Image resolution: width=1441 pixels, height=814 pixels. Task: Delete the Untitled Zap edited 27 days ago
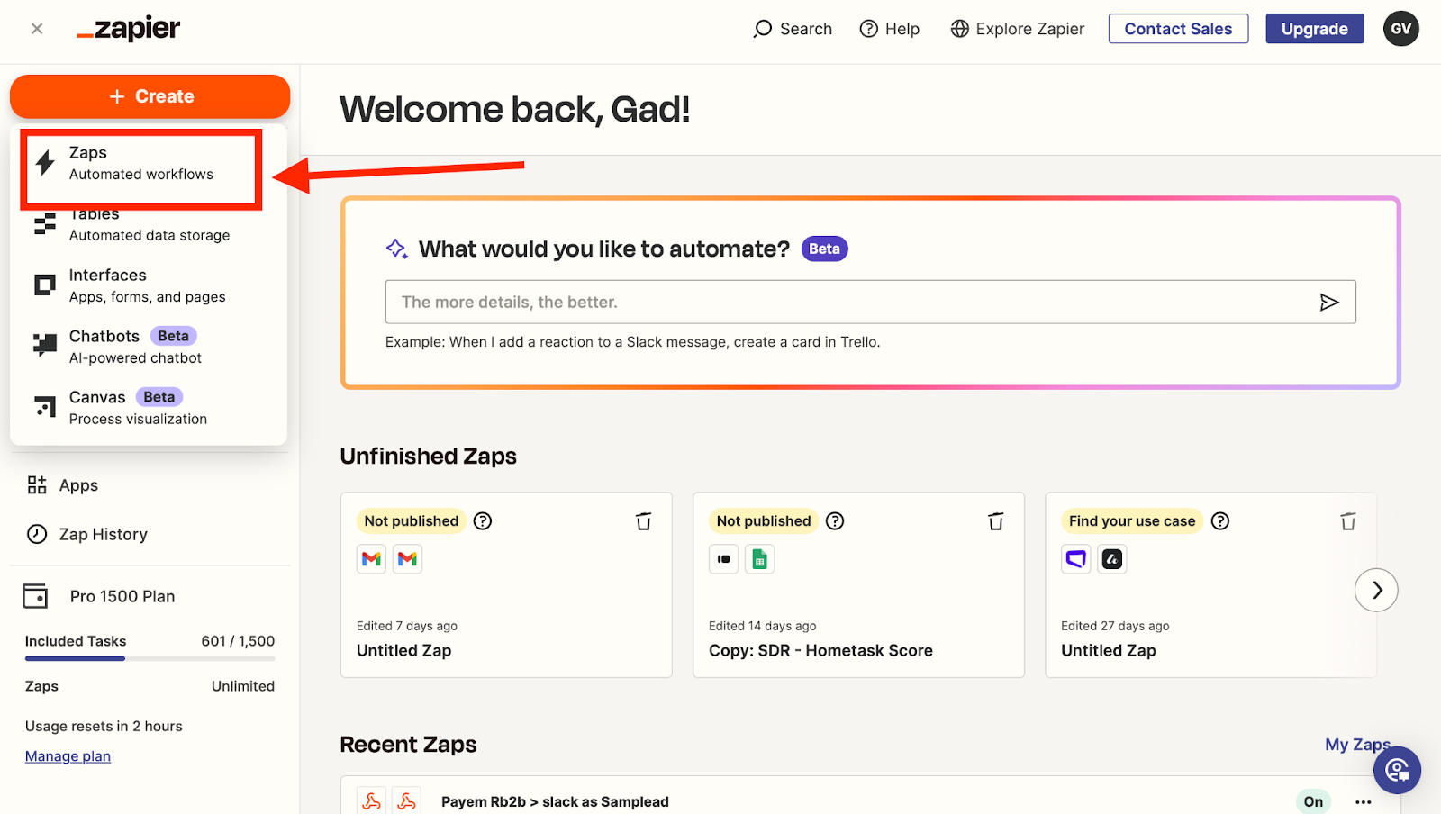tap(1347, 521)
